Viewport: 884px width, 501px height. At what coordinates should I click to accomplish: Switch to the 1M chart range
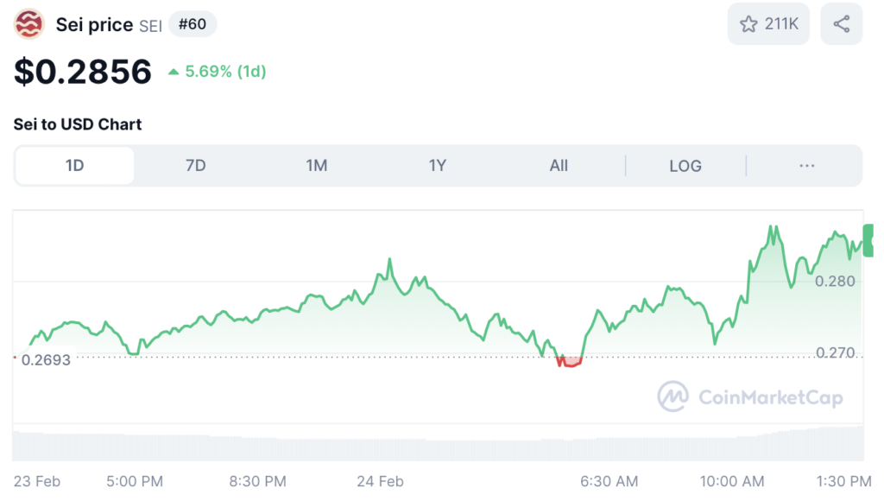point(316,166)
